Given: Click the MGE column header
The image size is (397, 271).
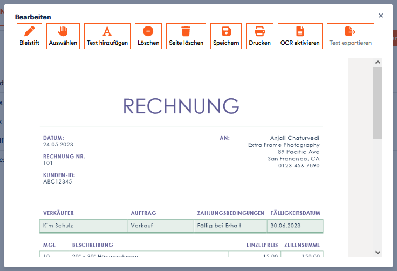Looking at the screenshot, I should click(50, 245).
